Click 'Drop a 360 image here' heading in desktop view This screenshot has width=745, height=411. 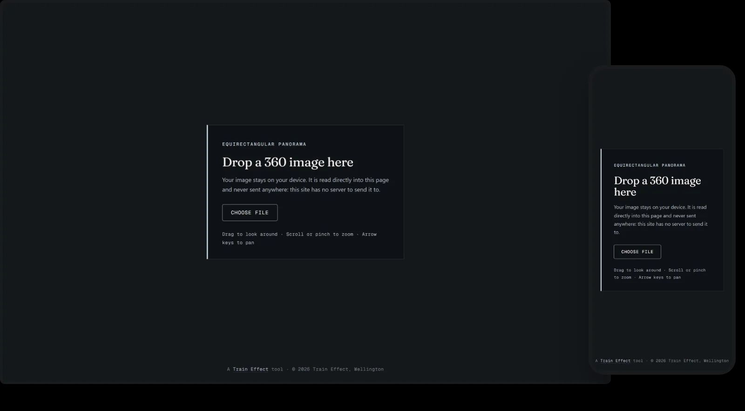(x=288, y=162)
